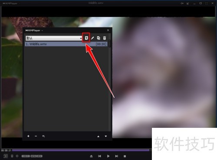Toggle the playlist editor icon beside 3D

coord(12,156)
